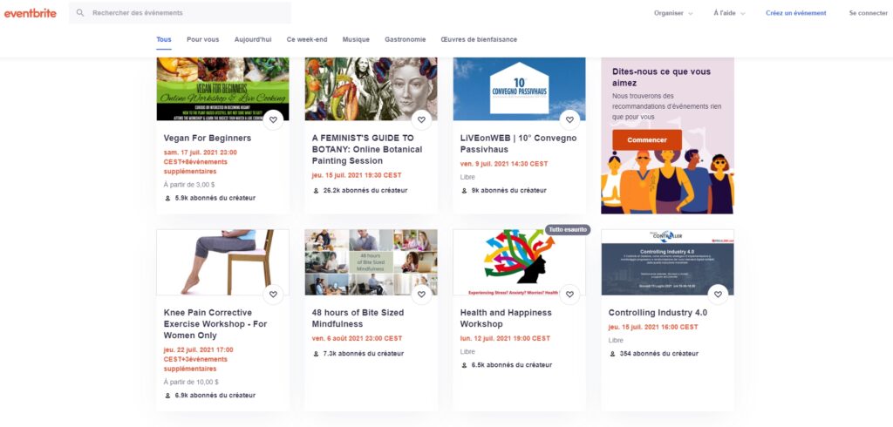Open the À l'aide dropdown menu
The height and width of the screenshot is (427, 893).
click(x=729, y=13)
